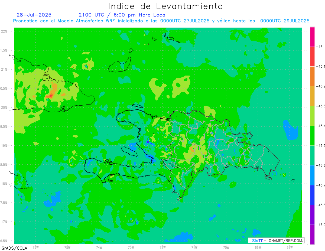Click the '-43' legend value
This screenshot has height=251, width=325.
click(x=319, y=47)
